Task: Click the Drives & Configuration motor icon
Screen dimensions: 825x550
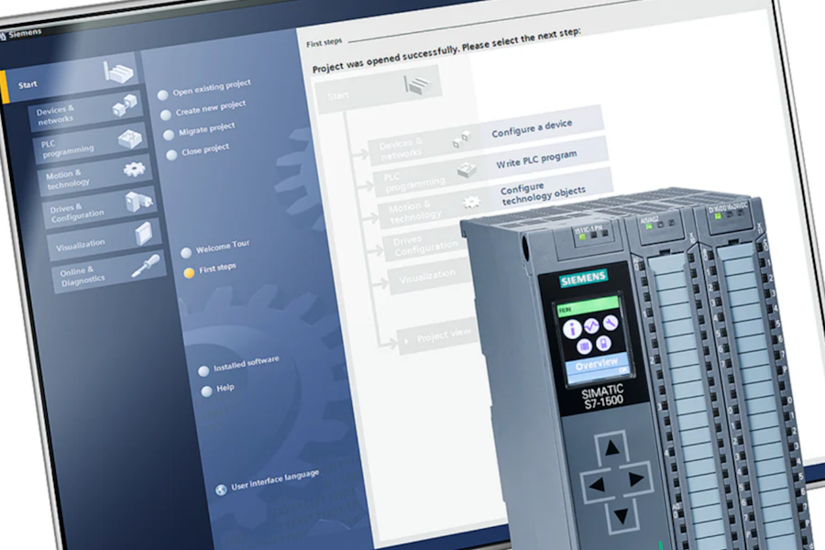Action: [x=138, y=202]
